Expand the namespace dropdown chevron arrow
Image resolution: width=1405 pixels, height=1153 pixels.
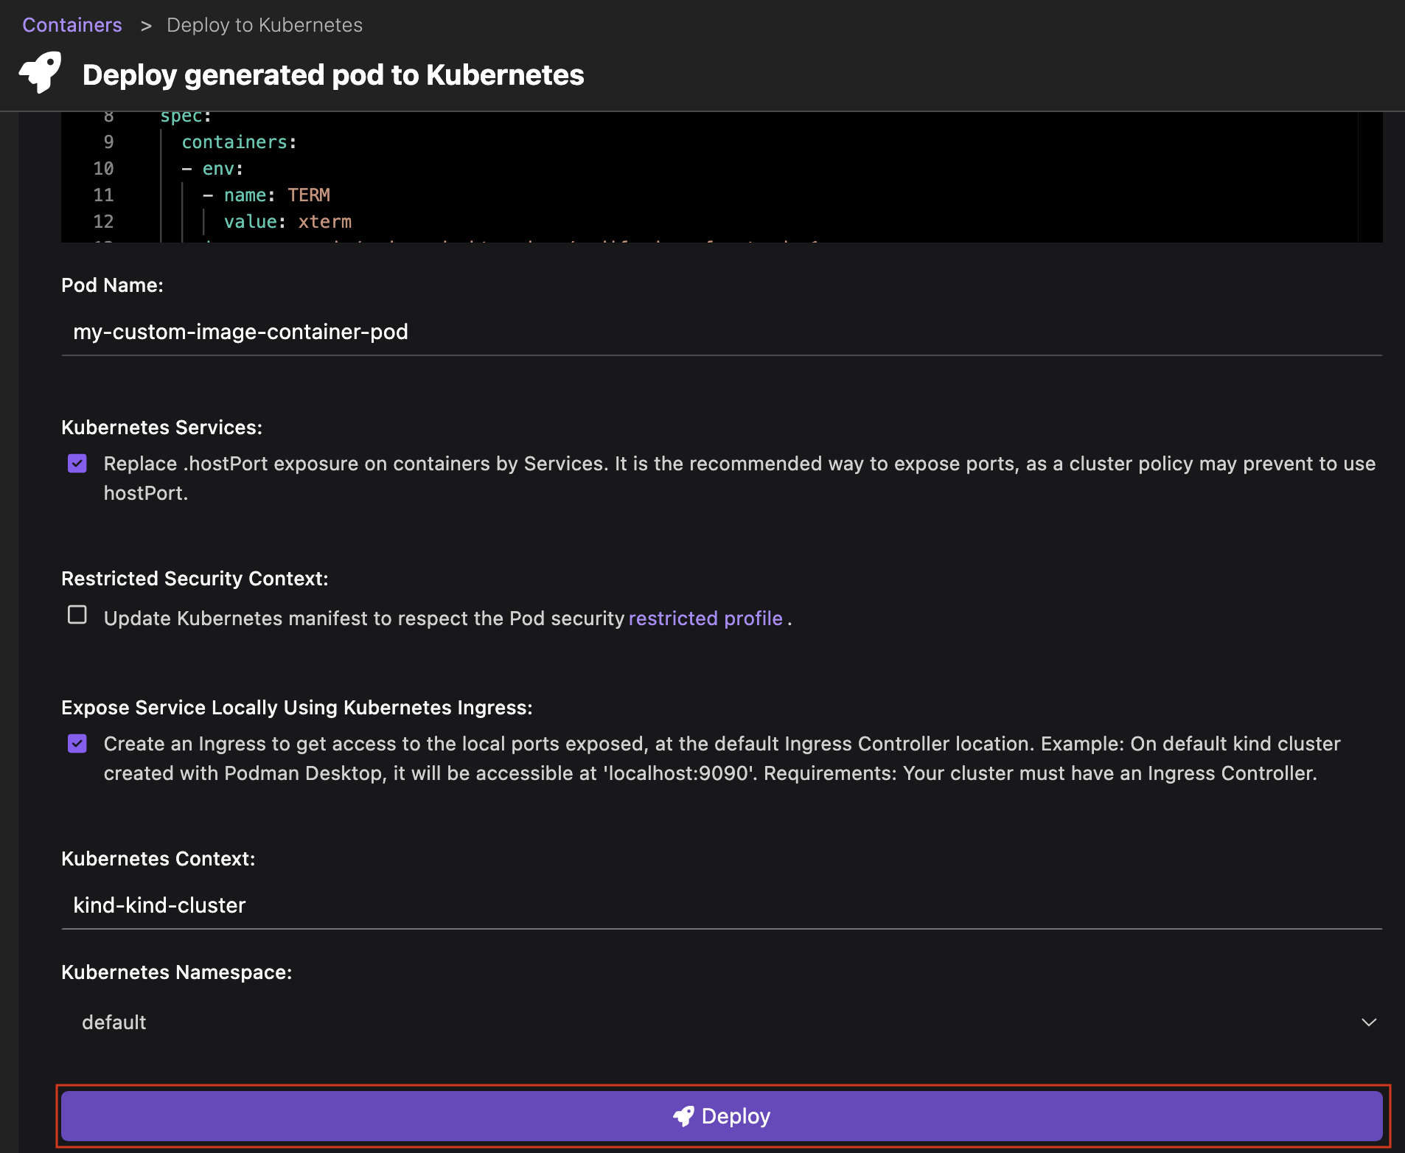pyautogui.click(x=1368, y=1023)
